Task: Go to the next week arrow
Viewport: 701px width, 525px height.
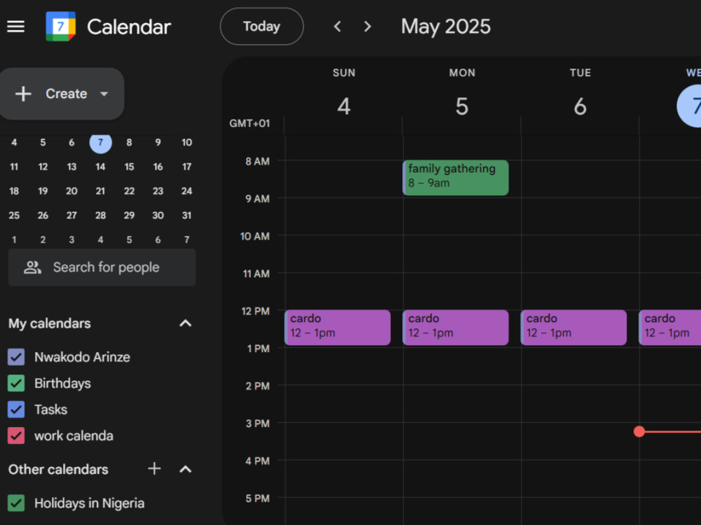Action: 367,27
